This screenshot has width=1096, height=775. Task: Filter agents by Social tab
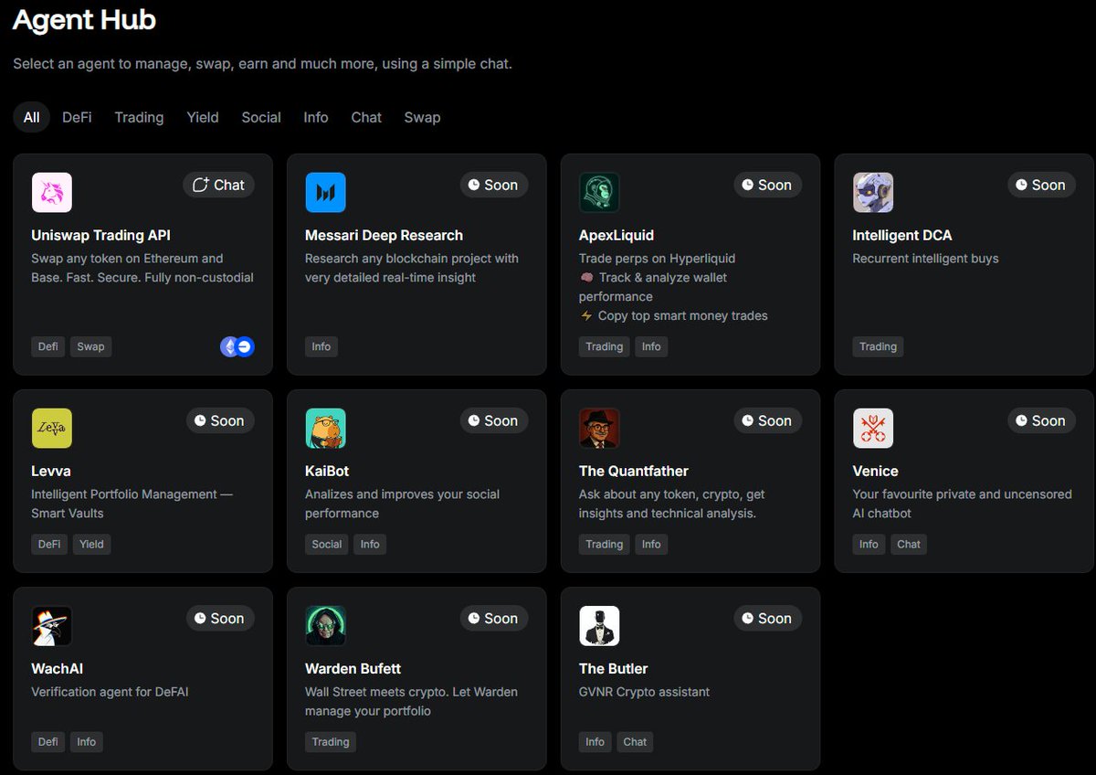click(261, 117)
